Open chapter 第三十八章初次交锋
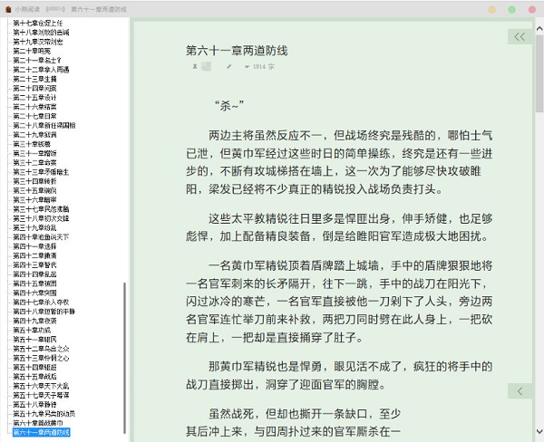Screen dimensions: 544x442 [x=41, y=218]
